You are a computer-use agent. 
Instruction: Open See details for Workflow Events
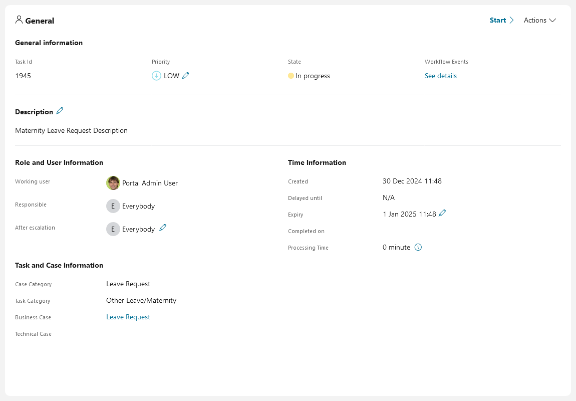click(x=441, y=76)
